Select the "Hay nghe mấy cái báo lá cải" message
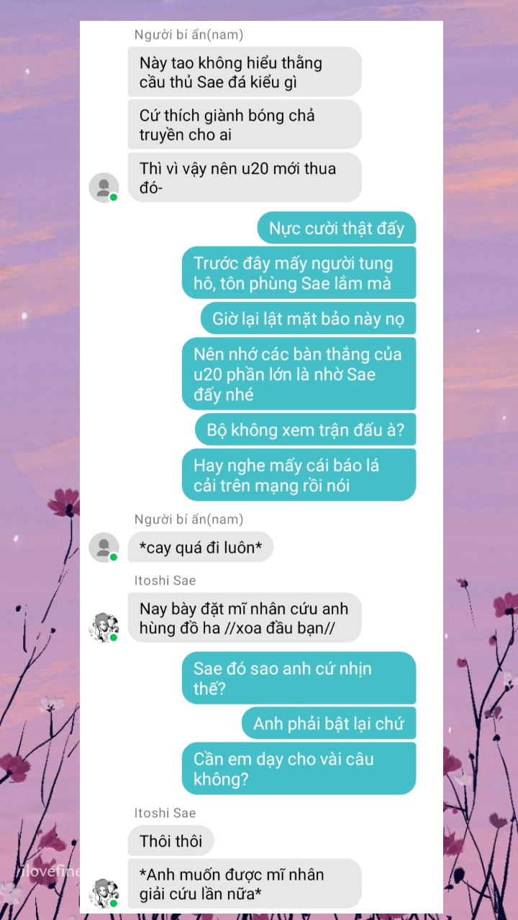 (299, 474)
